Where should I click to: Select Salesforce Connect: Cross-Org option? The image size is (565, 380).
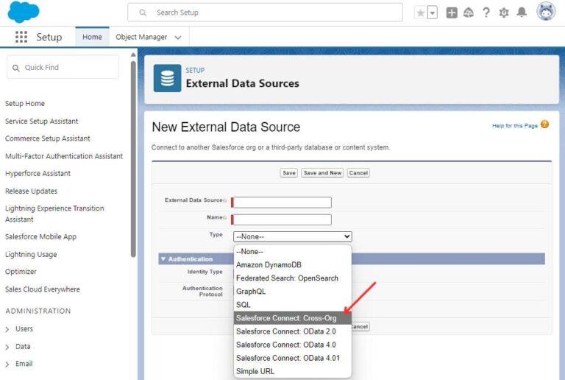click(293, 318)
